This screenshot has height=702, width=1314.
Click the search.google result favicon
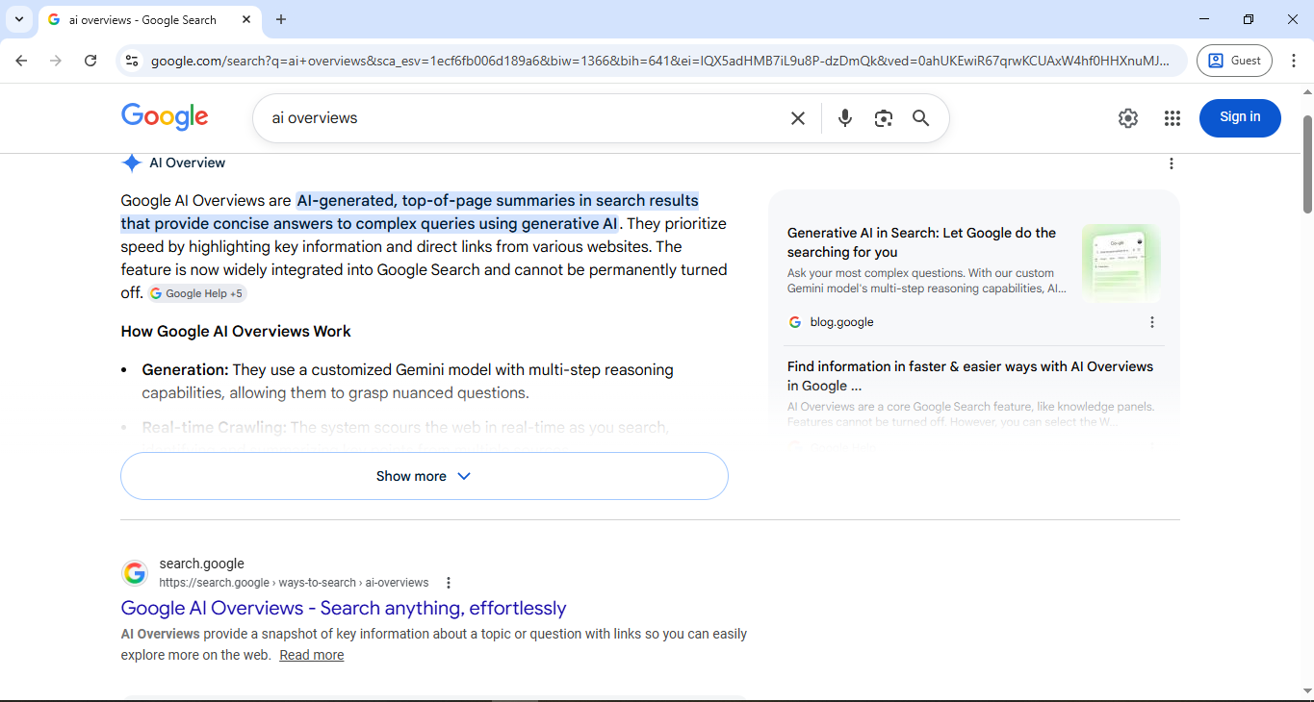tap(135, 573)
